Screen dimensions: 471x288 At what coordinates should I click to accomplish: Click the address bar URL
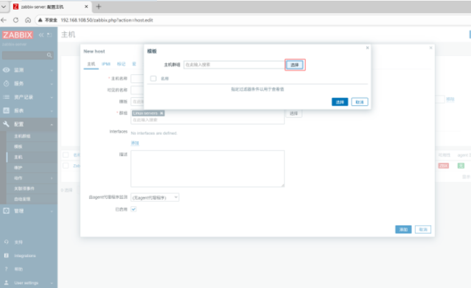pos(107,20)
